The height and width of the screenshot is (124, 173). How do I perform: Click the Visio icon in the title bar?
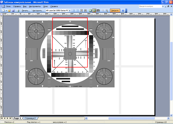tap(2, 2)
